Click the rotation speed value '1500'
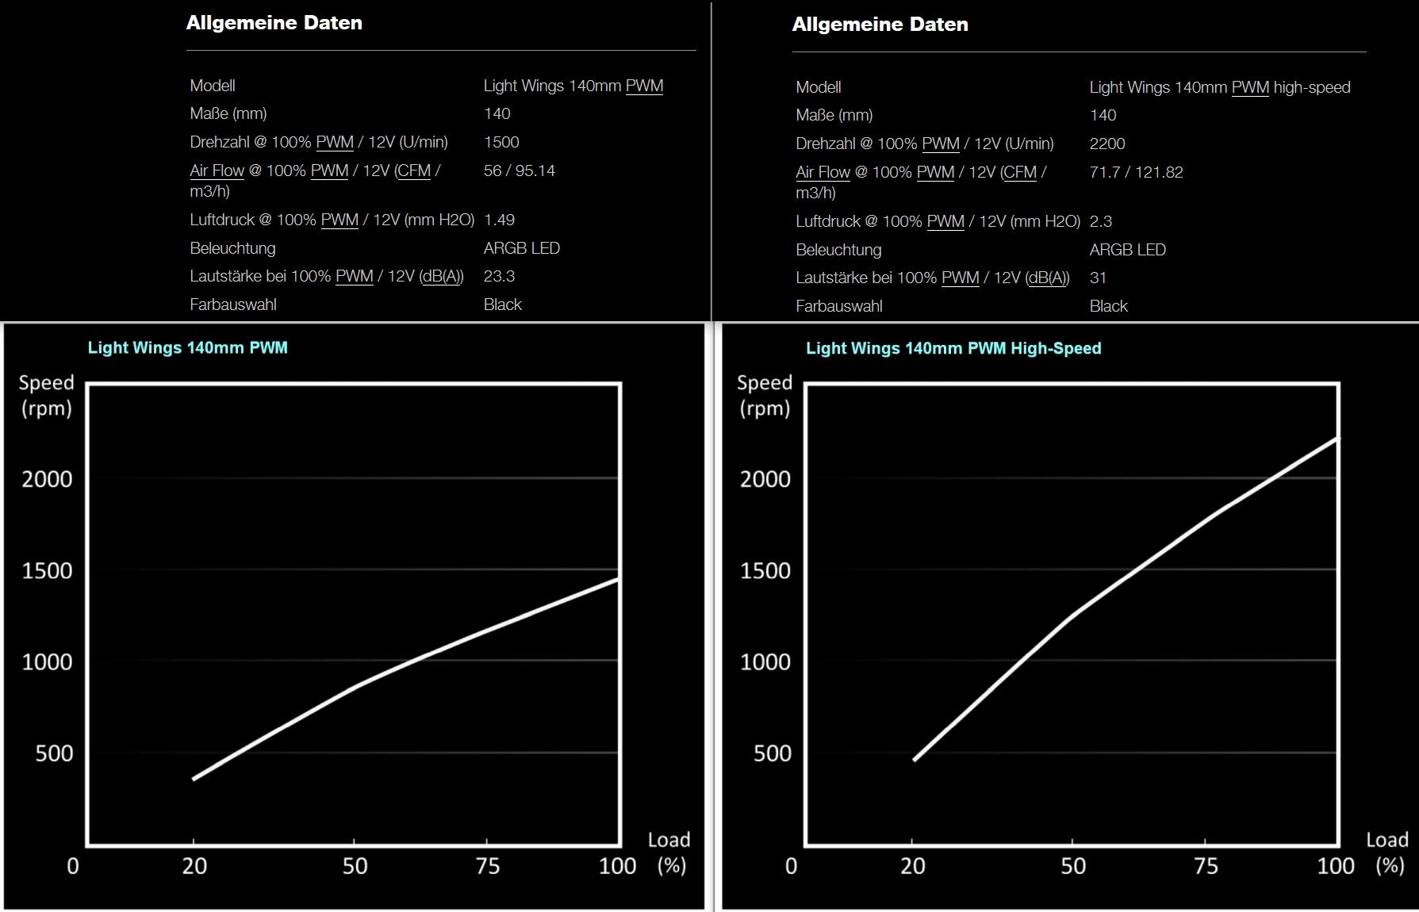This screenshot has width=1419, height=912. click(501, 142)
